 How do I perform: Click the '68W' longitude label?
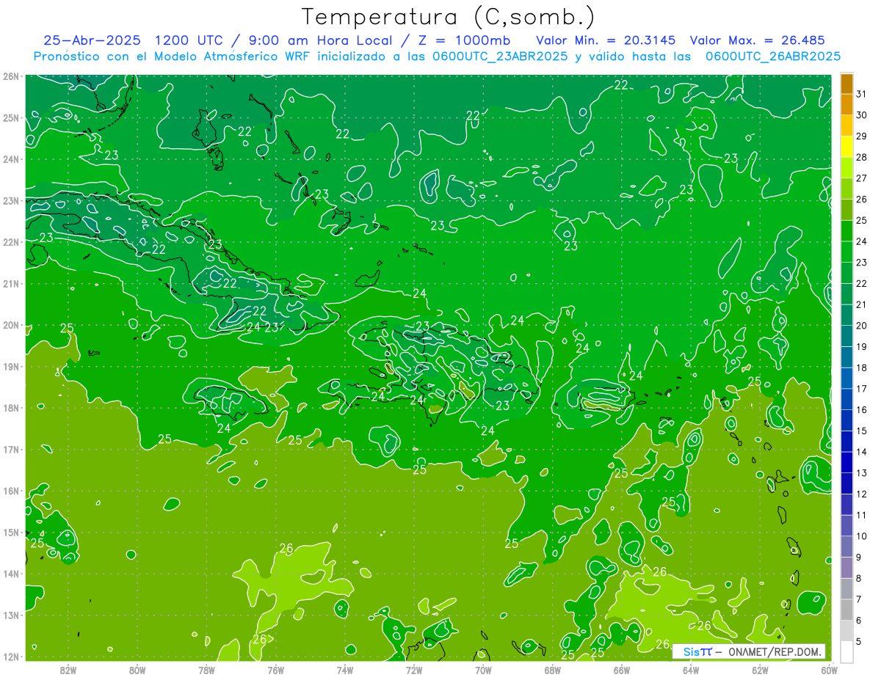(552, 670)
